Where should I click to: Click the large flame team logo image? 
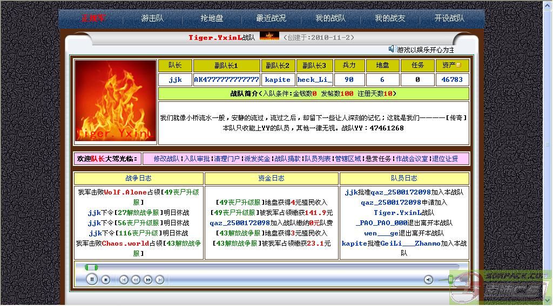[116, 101]
